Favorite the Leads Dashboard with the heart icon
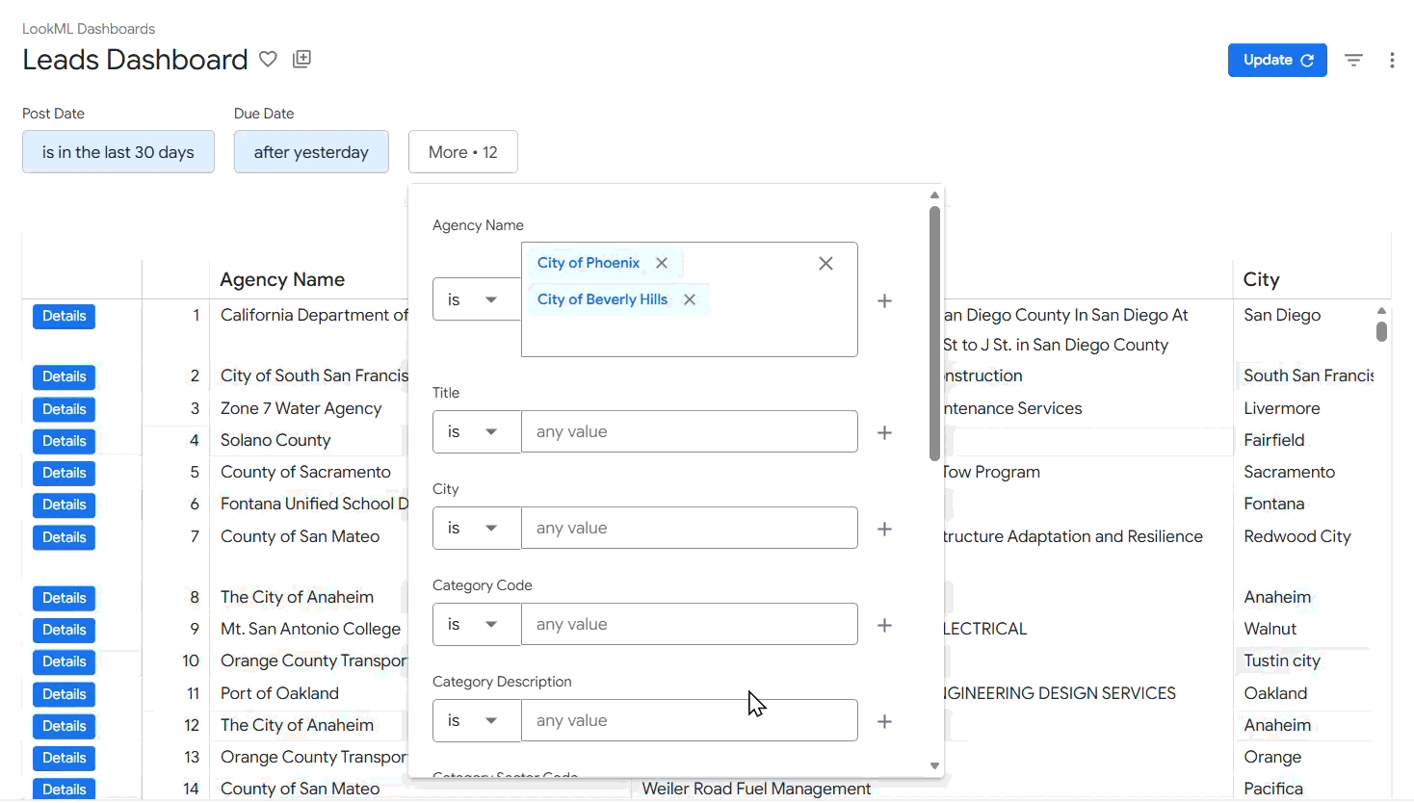Viewport: 1414px width, 803px height. (268, 60)
